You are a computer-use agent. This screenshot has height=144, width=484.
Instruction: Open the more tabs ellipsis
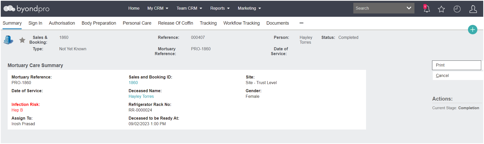(301, 23)
